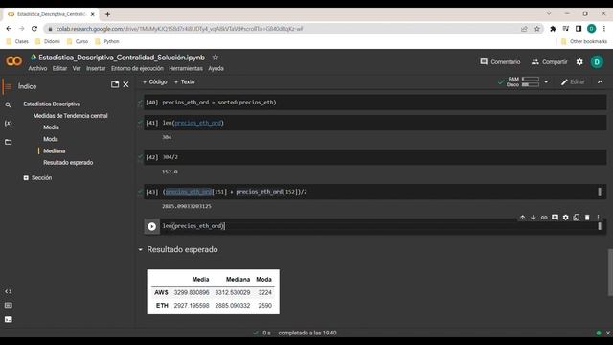Click the notebook vertical scrollbar
Viewport: 613px width, 345px height.
(610, 272)
